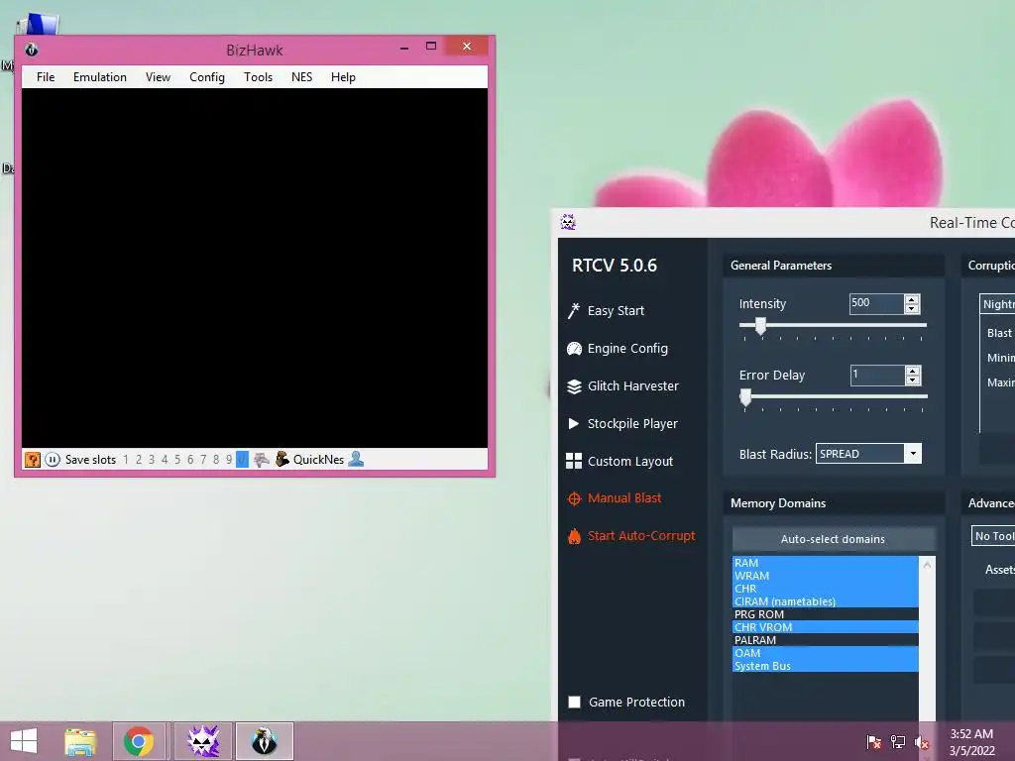Click the BizHawk title bar app icon

[x=31, y=50]
